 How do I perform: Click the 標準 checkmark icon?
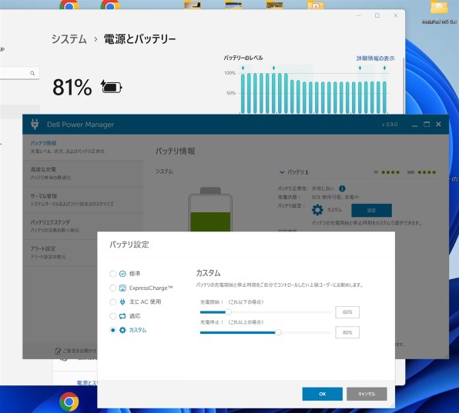point(122,274)
